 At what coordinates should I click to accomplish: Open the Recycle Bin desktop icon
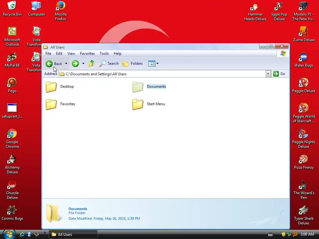coord(12,9)
